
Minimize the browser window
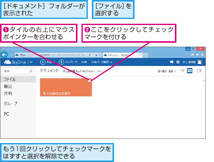[188, 49]
